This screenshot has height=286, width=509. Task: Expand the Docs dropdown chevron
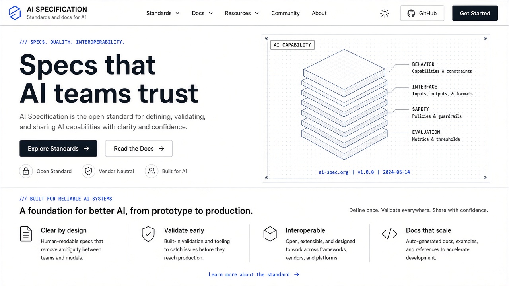tap(210, 13)
